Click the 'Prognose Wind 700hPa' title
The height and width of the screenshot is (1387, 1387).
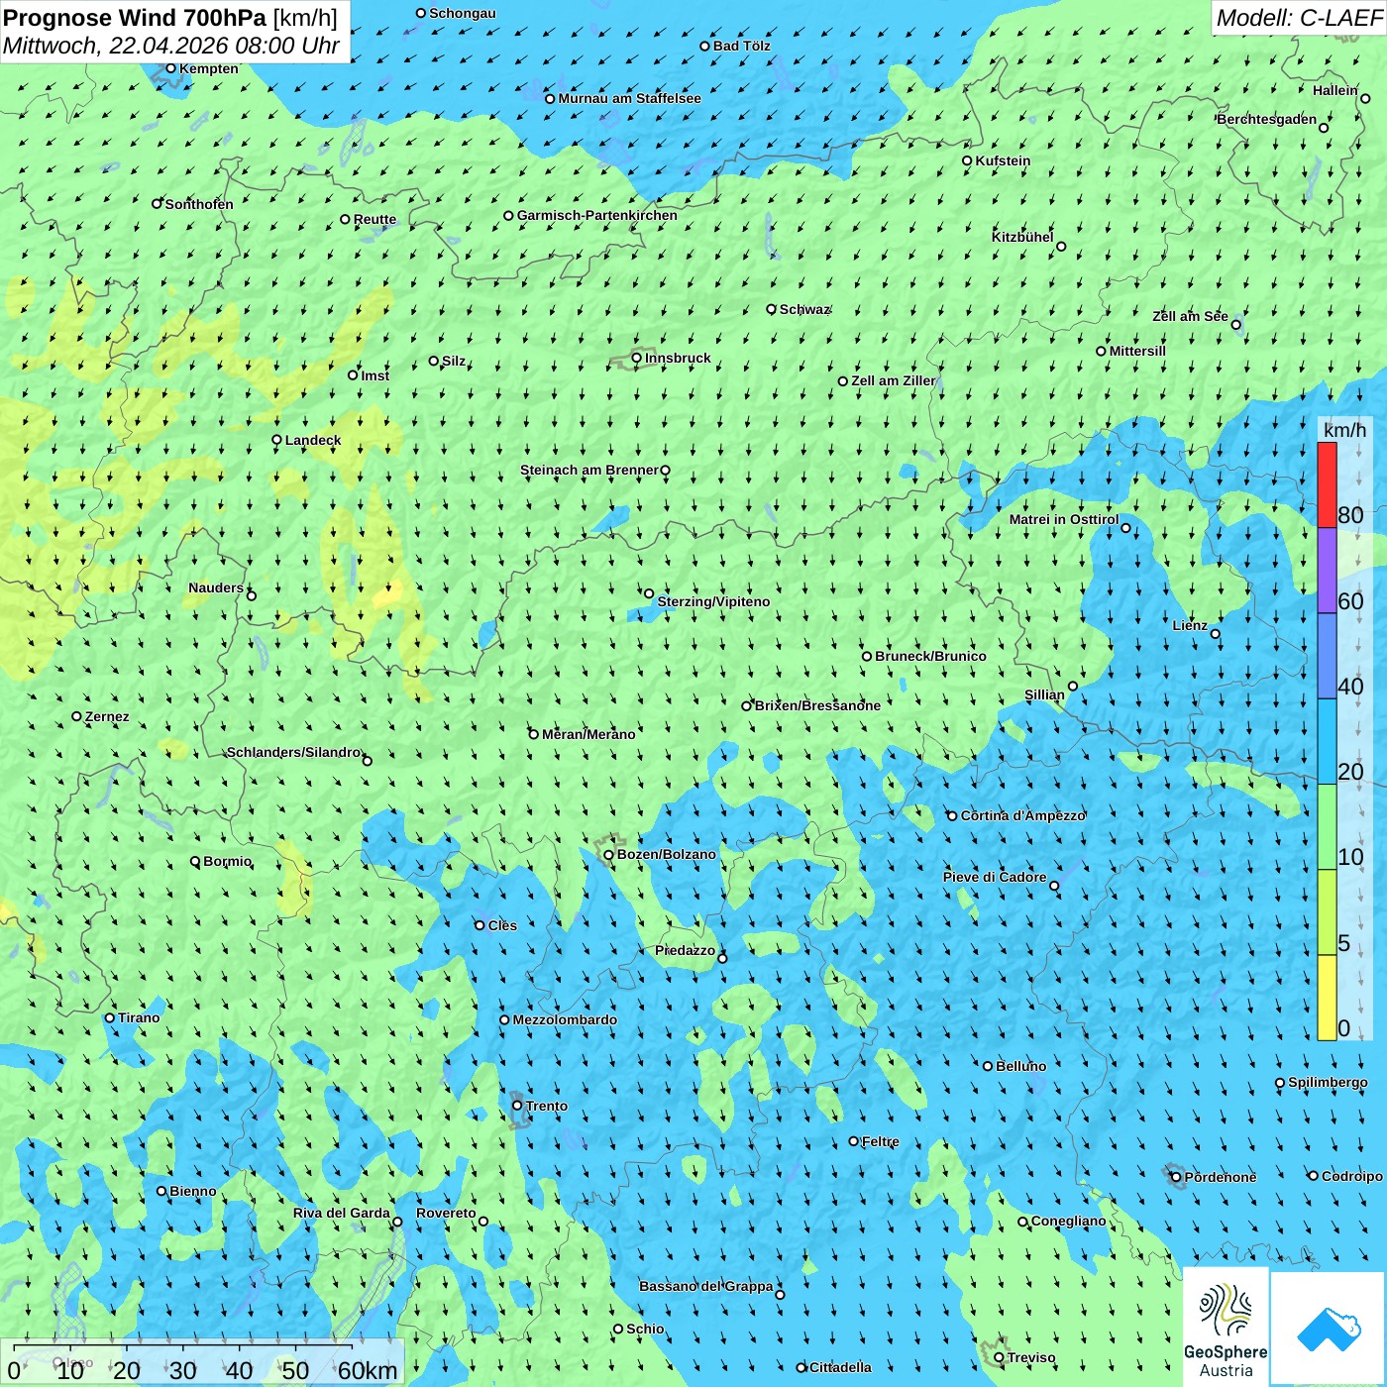click(x=135, y=17)
